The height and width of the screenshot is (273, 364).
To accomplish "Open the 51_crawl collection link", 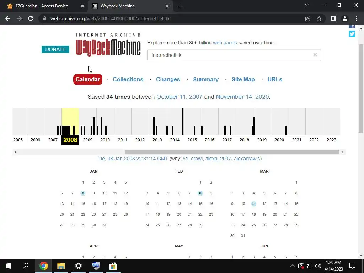I will click(192, 159).
